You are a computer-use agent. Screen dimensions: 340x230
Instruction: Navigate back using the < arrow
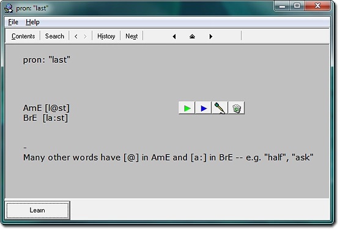click(76, 37)
